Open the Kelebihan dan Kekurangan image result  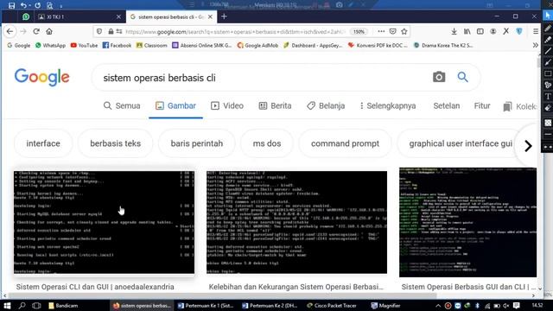pos(296,222)
